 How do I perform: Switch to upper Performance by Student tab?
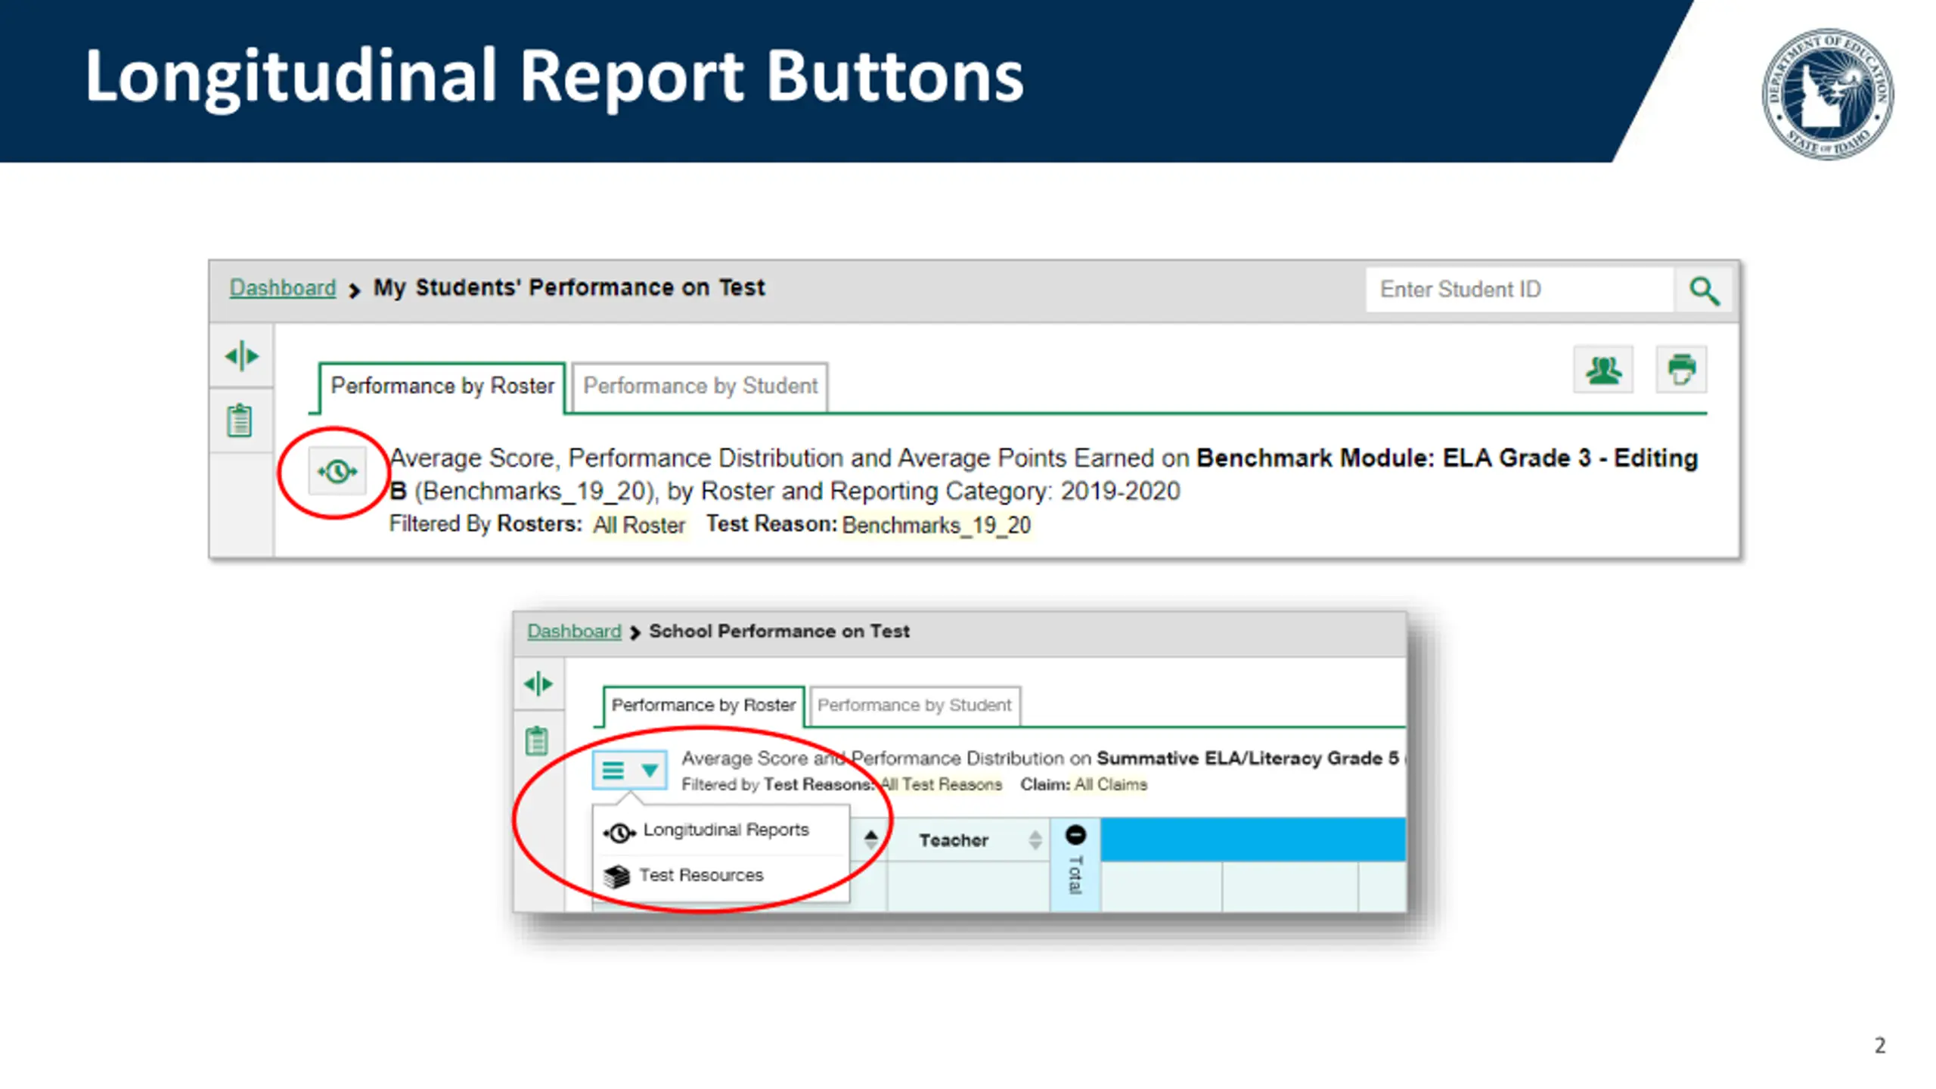click(700, 386)
